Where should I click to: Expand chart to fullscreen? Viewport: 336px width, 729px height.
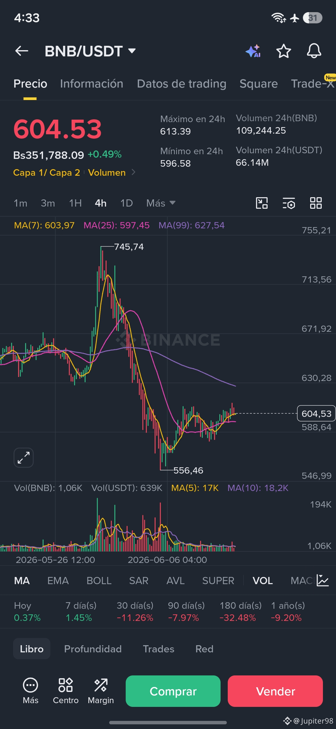(x=24, y=458)
